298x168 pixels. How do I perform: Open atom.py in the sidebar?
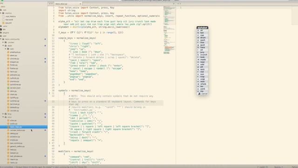pos(14,56)
